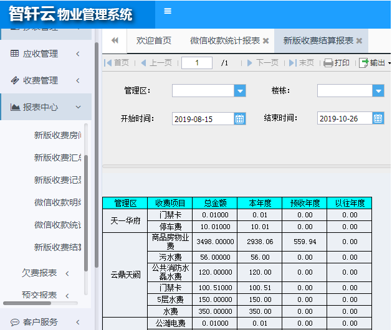Select the 天一华府 cell
392x330 pixels.
(x=125, y=221)
